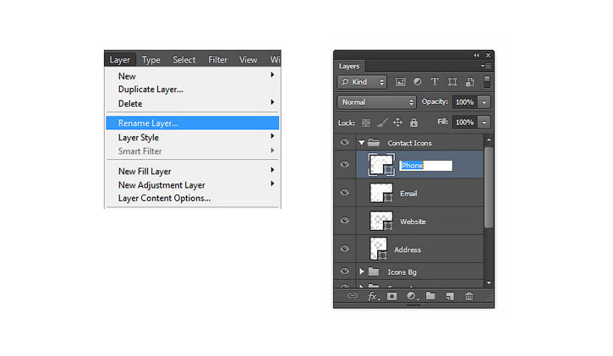This screenshot has height=356, width=613.
Task: Select Duplicate Layer menu entry
Action: [151, 90]
